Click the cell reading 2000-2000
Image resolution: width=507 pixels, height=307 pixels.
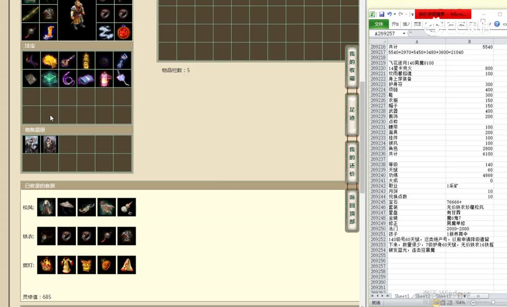click(469, 229)
